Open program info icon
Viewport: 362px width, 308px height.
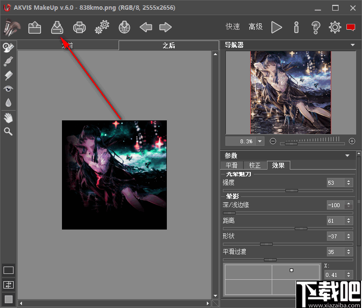tap(297, 27)
